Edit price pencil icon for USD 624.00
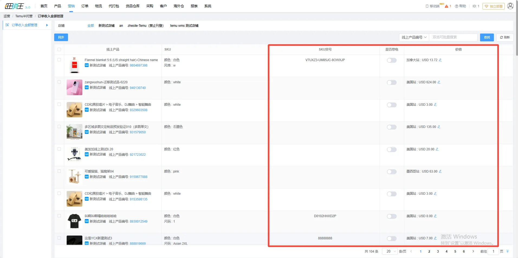Viewport: 518px width, 258px height. tap(439, 82)
